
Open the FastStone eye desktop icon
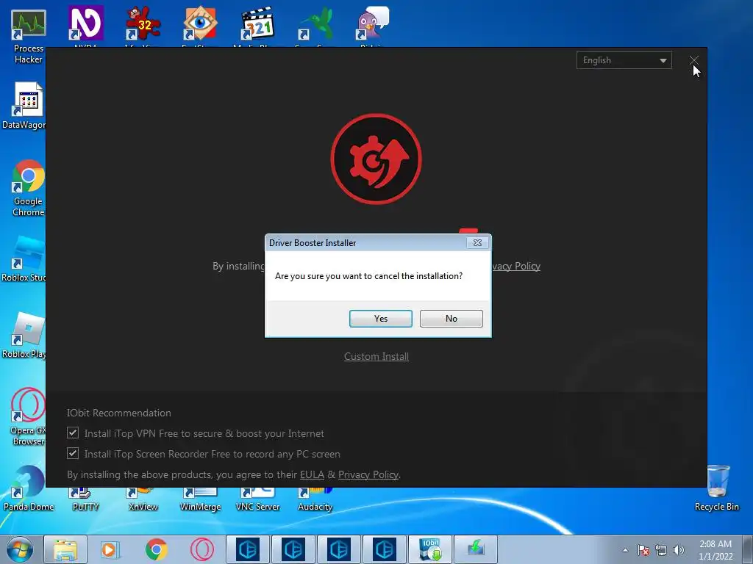(200, 26)
